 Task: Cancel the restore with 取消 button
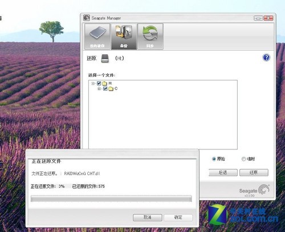click(x=148, y=217)
